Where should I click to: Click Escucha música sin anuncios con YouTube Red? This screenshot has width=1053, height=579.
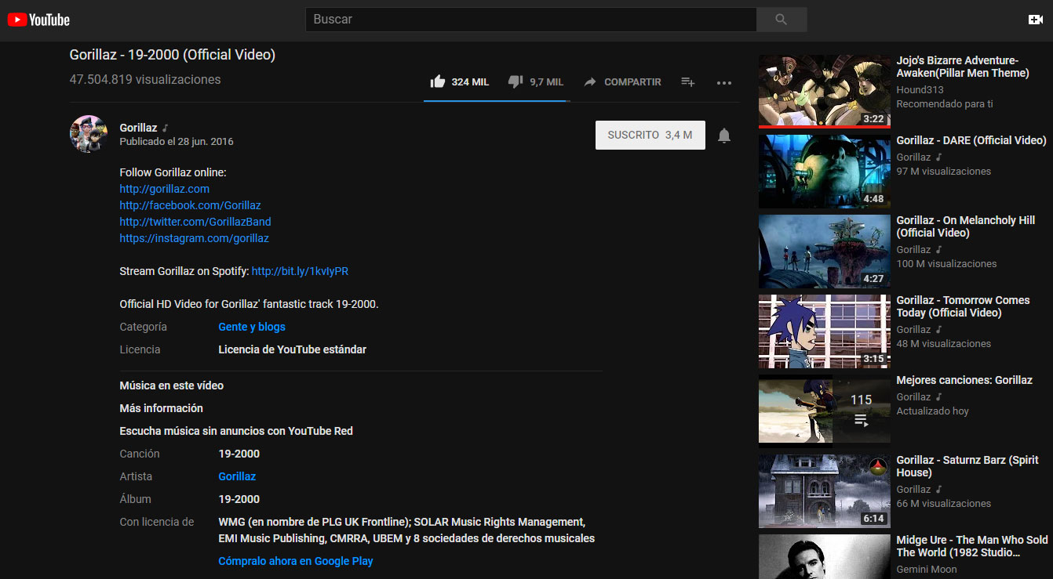[236, 431]
